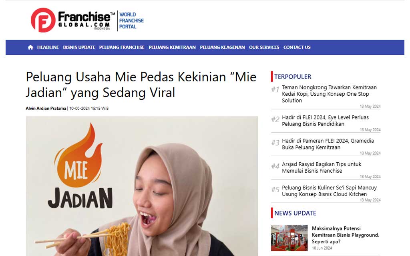Image resolution: width=410 pixels, height=256 pixels.
Task: Open Bisnis Playground news headline
Action: 346,235
